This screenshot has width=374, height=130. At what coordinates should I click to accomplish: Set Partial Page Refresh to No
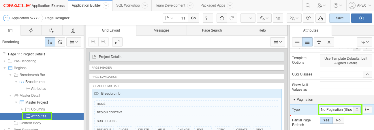[338, 120]
